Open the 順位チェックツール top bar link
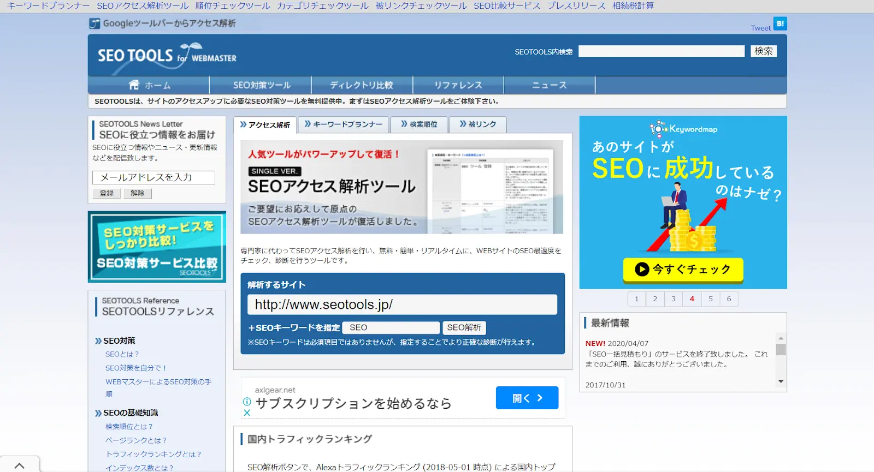This screenshot has height=472, width=874. tap(233, 6)
